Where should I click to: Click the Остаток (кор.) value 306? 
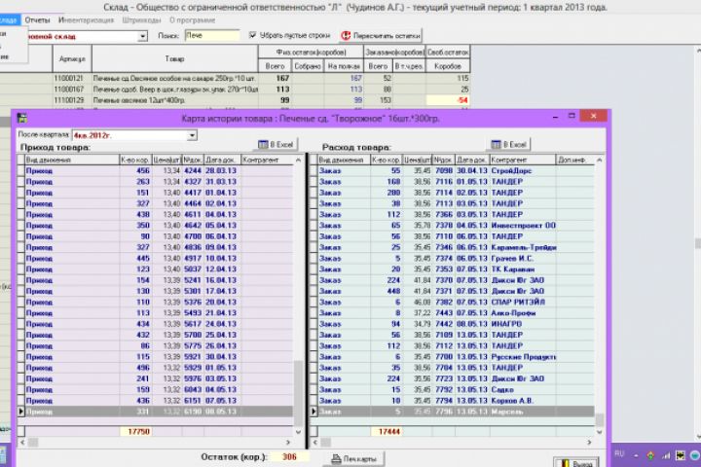(x=290, y=456)
